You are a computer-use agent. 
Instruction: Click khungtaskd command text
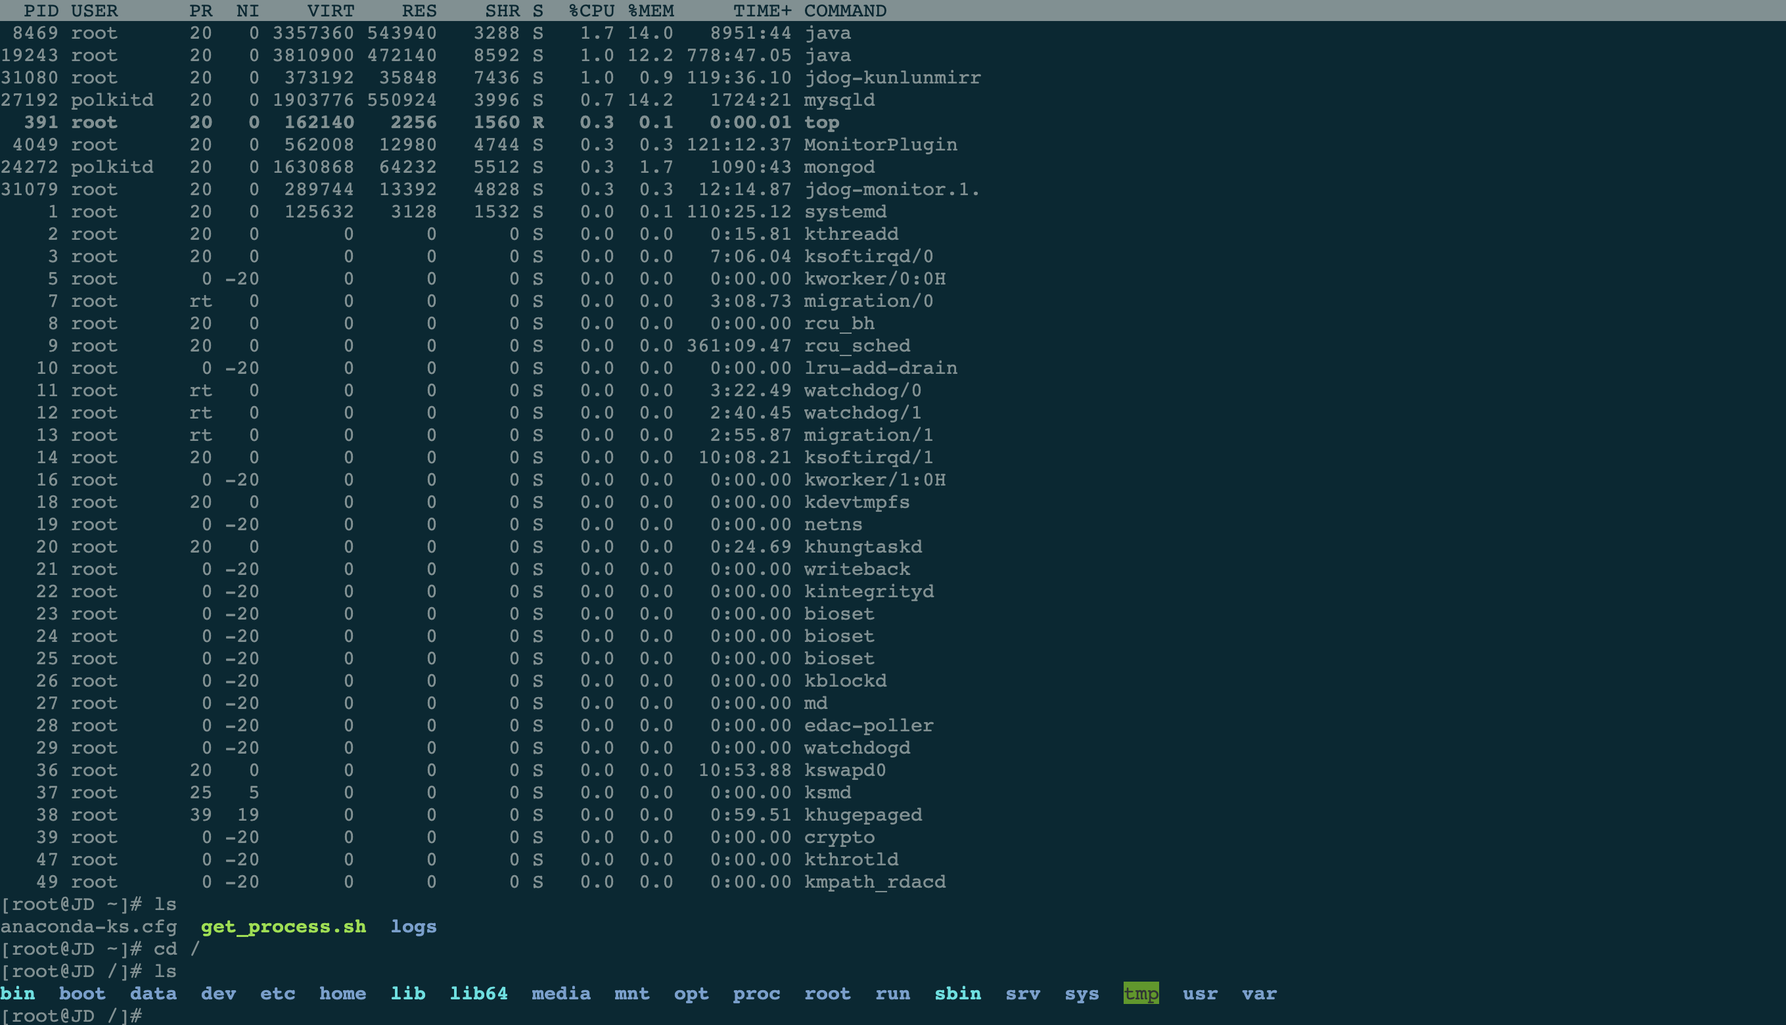click(x=862, y=547)
